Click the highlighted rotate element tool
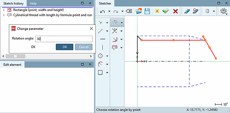 115,23
